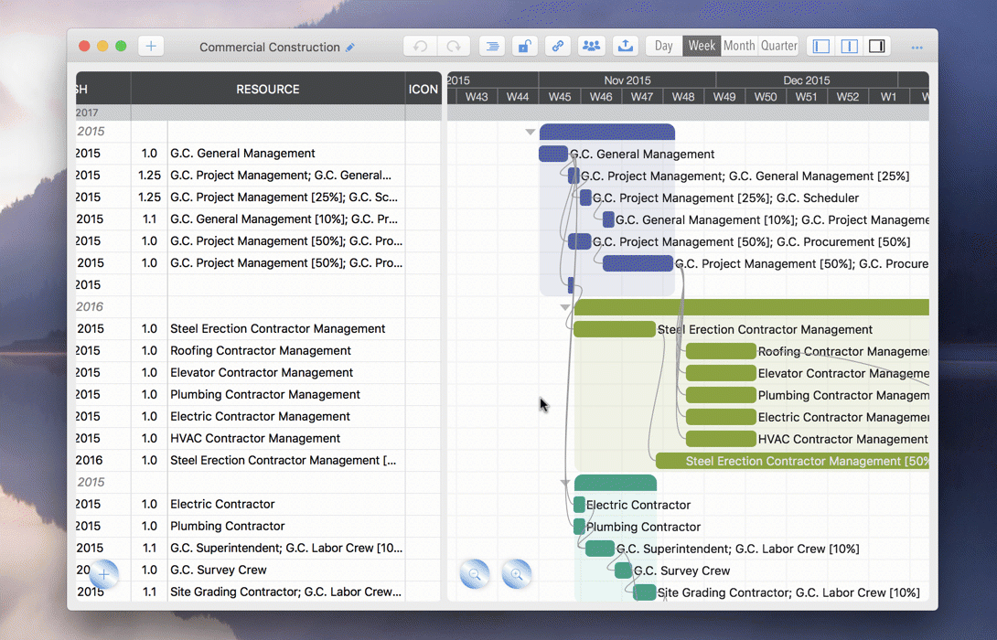
Task: Click the link tasks chain icon
Action: (x=558, y=47)
